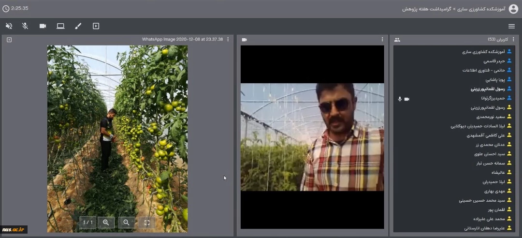Zoom out of the shared image
The height and width of the screenshot is (238, 522).
[126, 223]
